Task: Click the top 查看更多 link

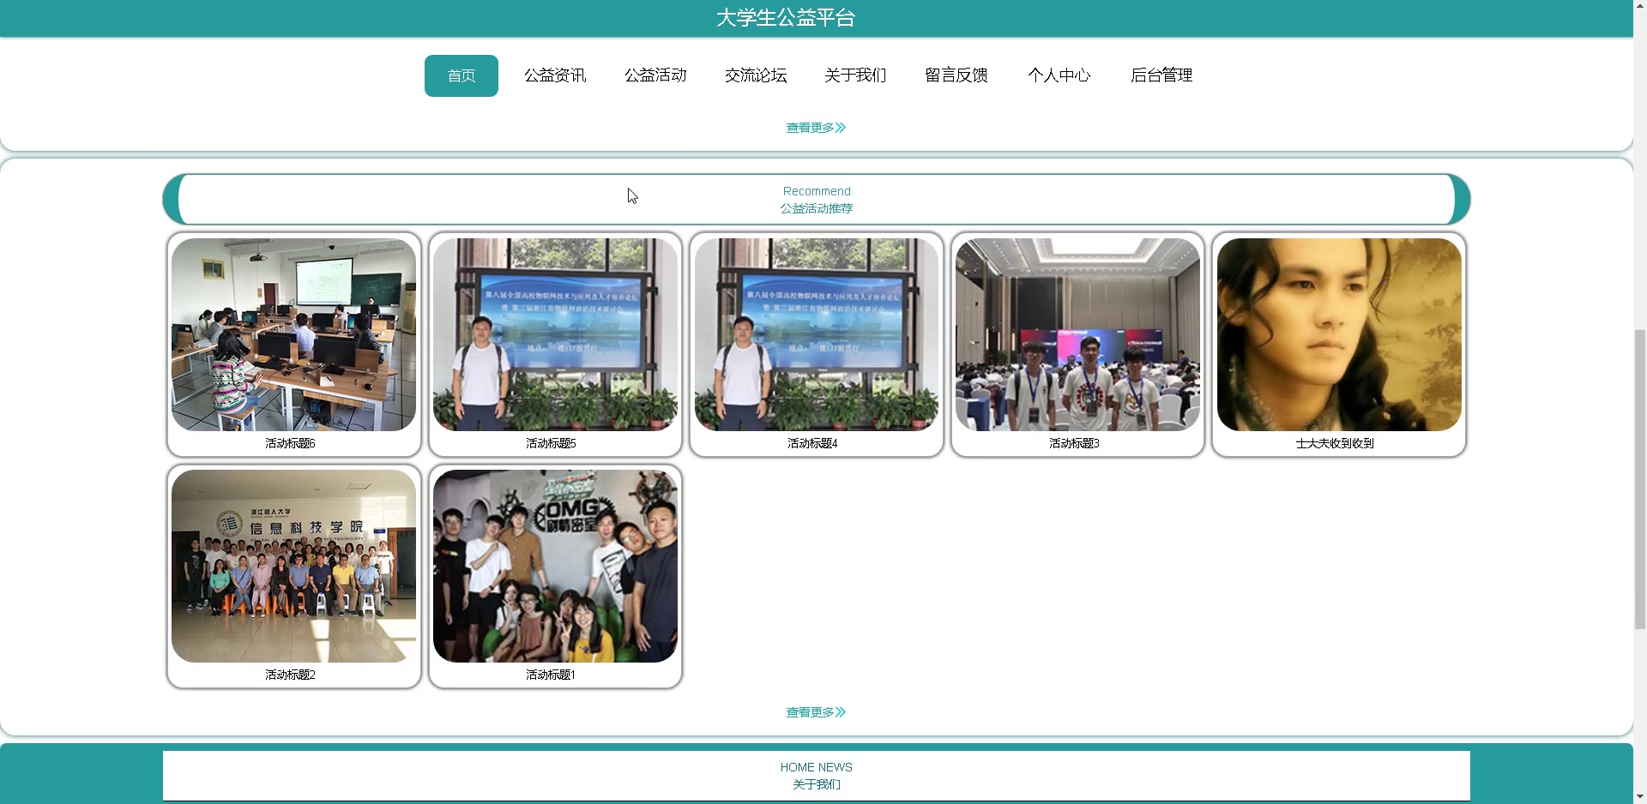Action: point(815,127)
